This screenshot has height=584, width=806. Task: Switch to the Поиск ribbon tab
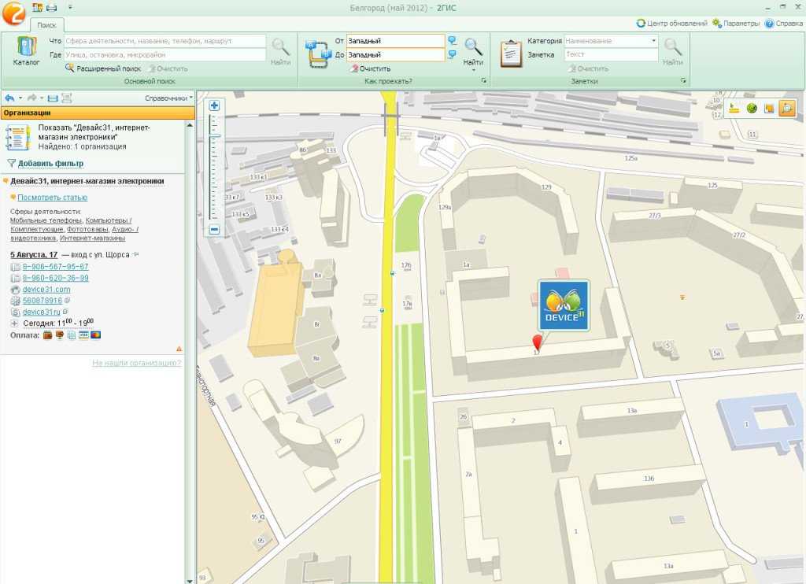click(46, 25)
